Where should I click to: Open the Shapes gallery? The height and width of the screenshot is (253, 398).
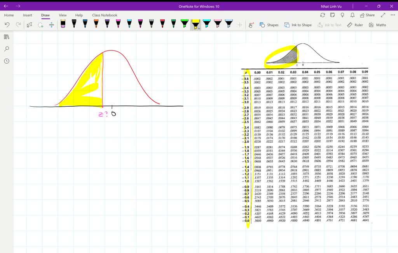click(269, 25)
